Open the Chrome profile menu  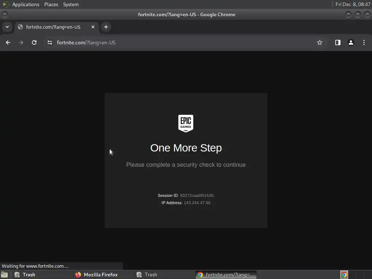[351, 43]
